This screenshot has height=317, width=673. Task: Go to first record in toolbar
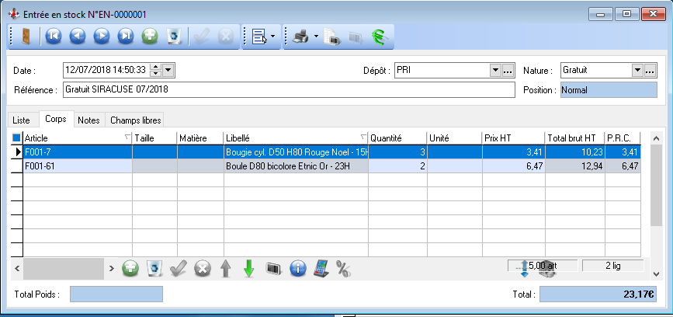53,36
